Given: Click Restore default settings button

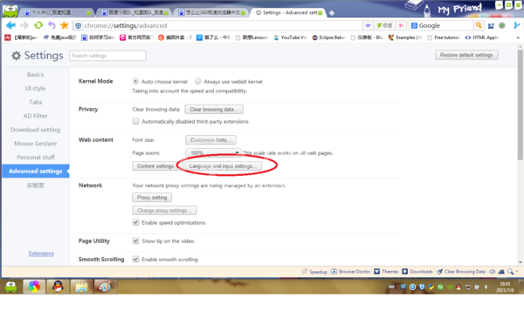Looking at the screenshot, I should 466,55.
